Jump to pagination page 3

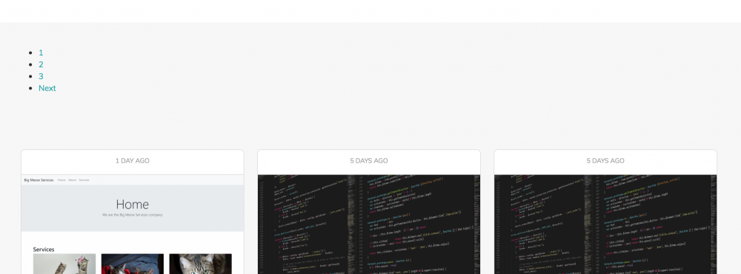41,76
